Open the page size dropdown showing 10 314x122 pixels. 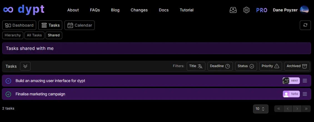click(261, 109)
